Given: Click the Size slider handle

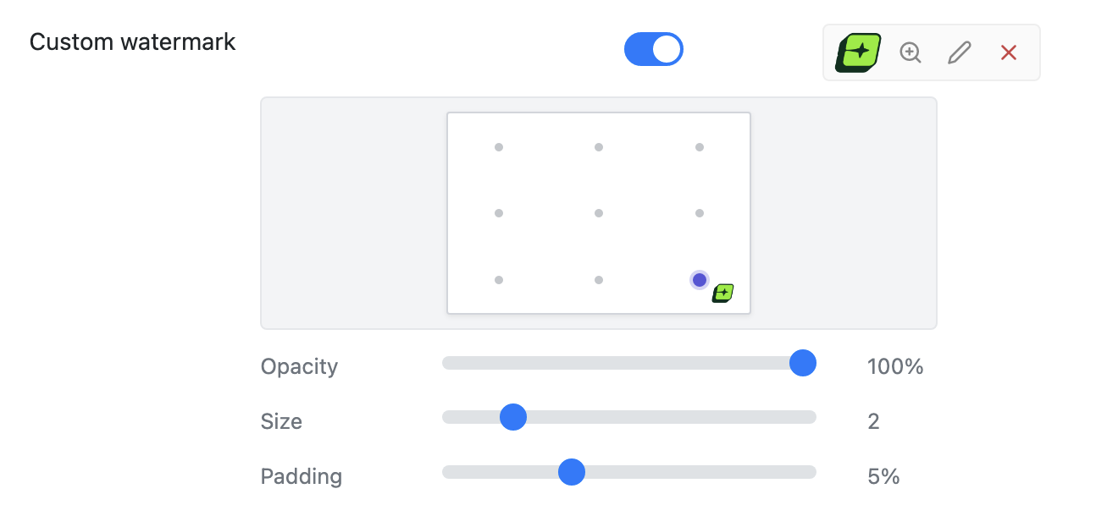Looking at the screenshot, I should point(512,417).
